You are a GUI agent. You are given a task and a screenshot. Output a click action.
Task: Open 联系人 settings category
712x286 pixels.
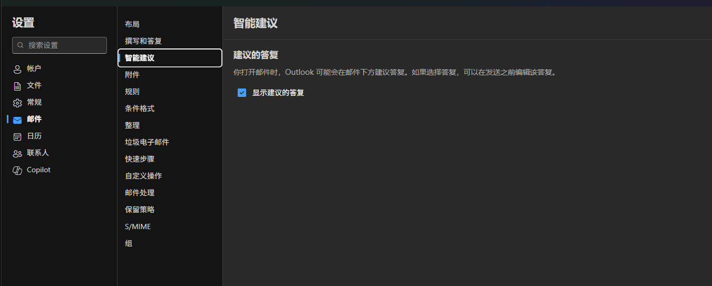[59, 153]
